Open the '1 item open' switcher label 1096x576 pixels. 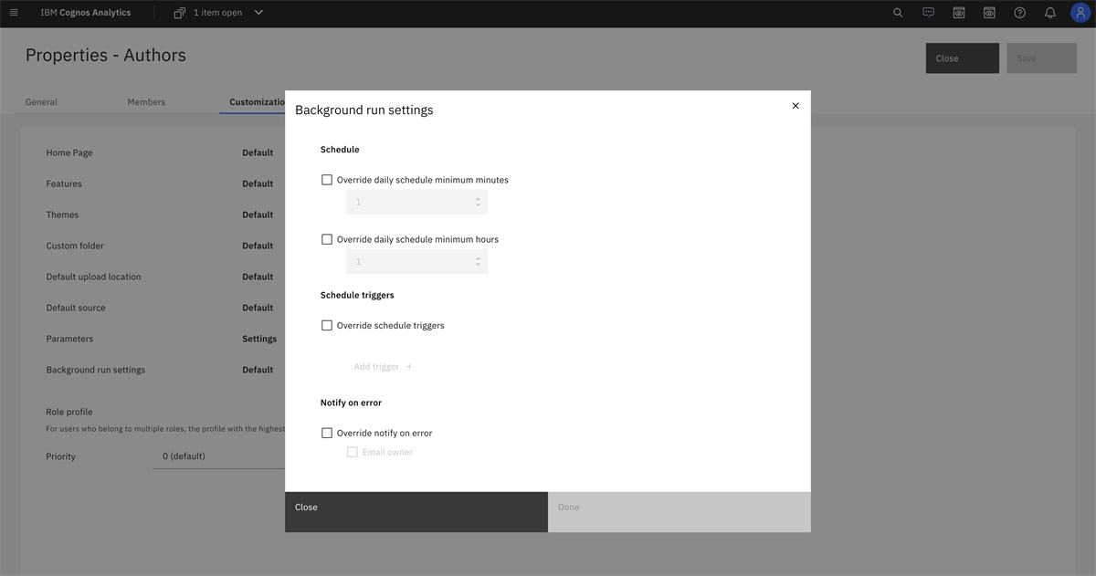[216, 13]
